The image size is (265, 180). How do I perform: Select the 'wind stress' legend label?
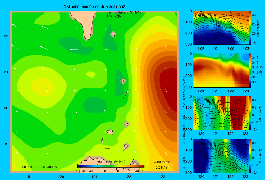162,162
